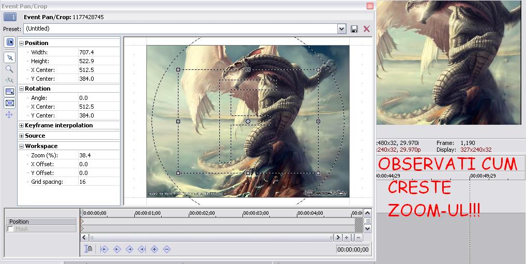
Task: Zoom in the keyframe timeline with plus
Action: (347, 238)
